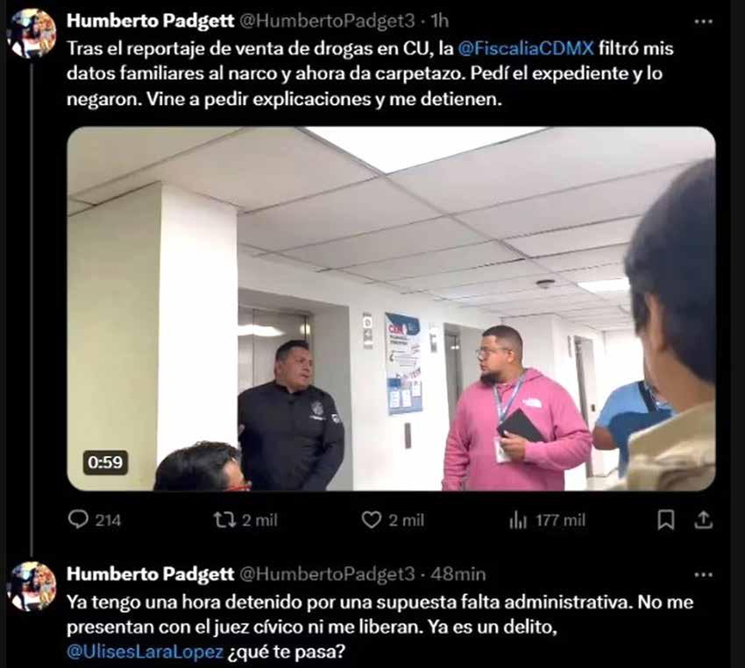This screenshot has width=745, height=668.
Task: Follow the @FiscaliaCDMX mention link
Action: 526,48
